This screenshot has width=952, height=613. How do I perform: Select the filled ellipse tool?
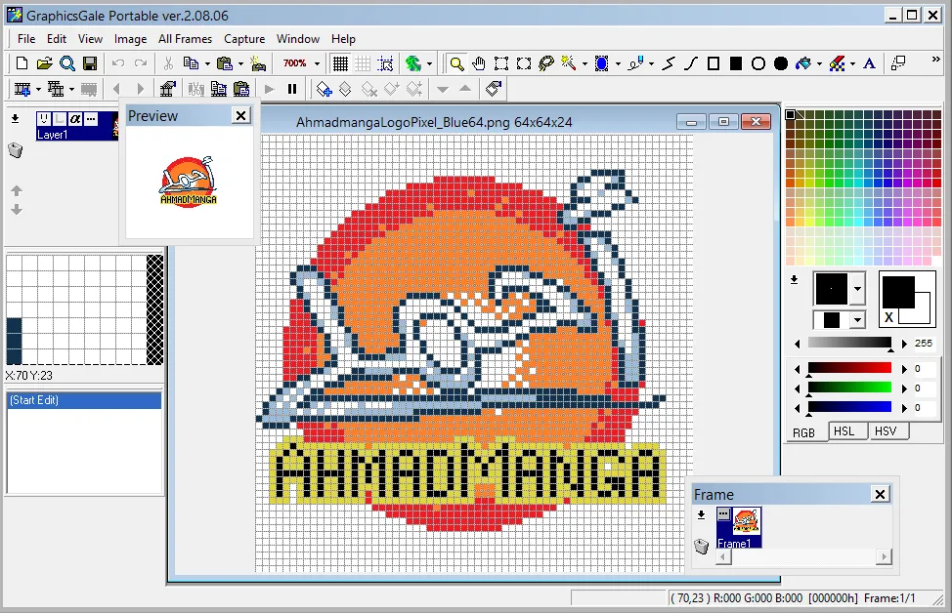click(781, 63)
